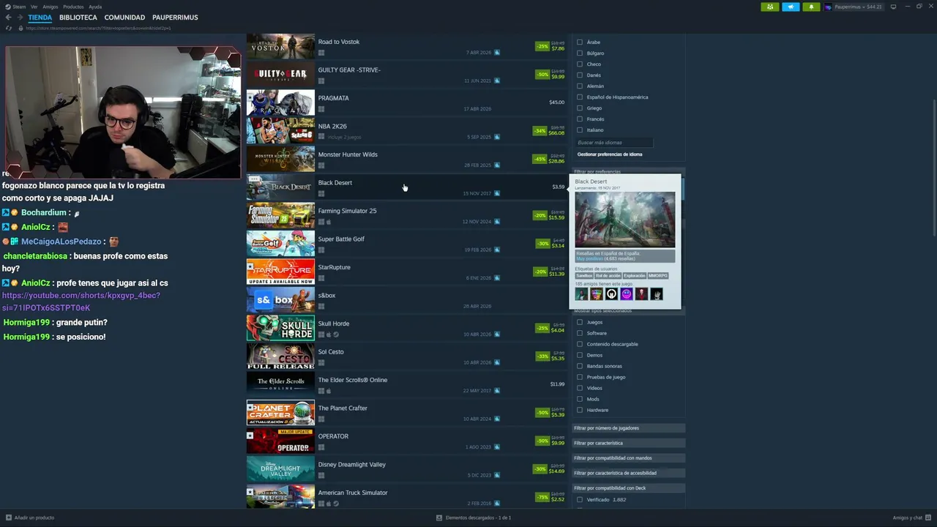
Task: Open the Productos menu
Action: (73, 7)
